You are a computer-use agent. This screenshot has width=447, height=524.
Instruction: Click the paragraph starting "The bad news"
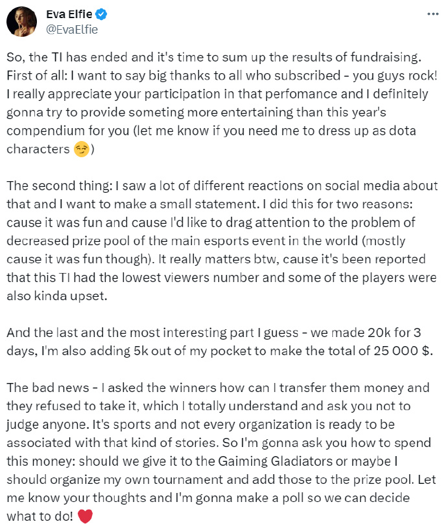tap(220, 444)
